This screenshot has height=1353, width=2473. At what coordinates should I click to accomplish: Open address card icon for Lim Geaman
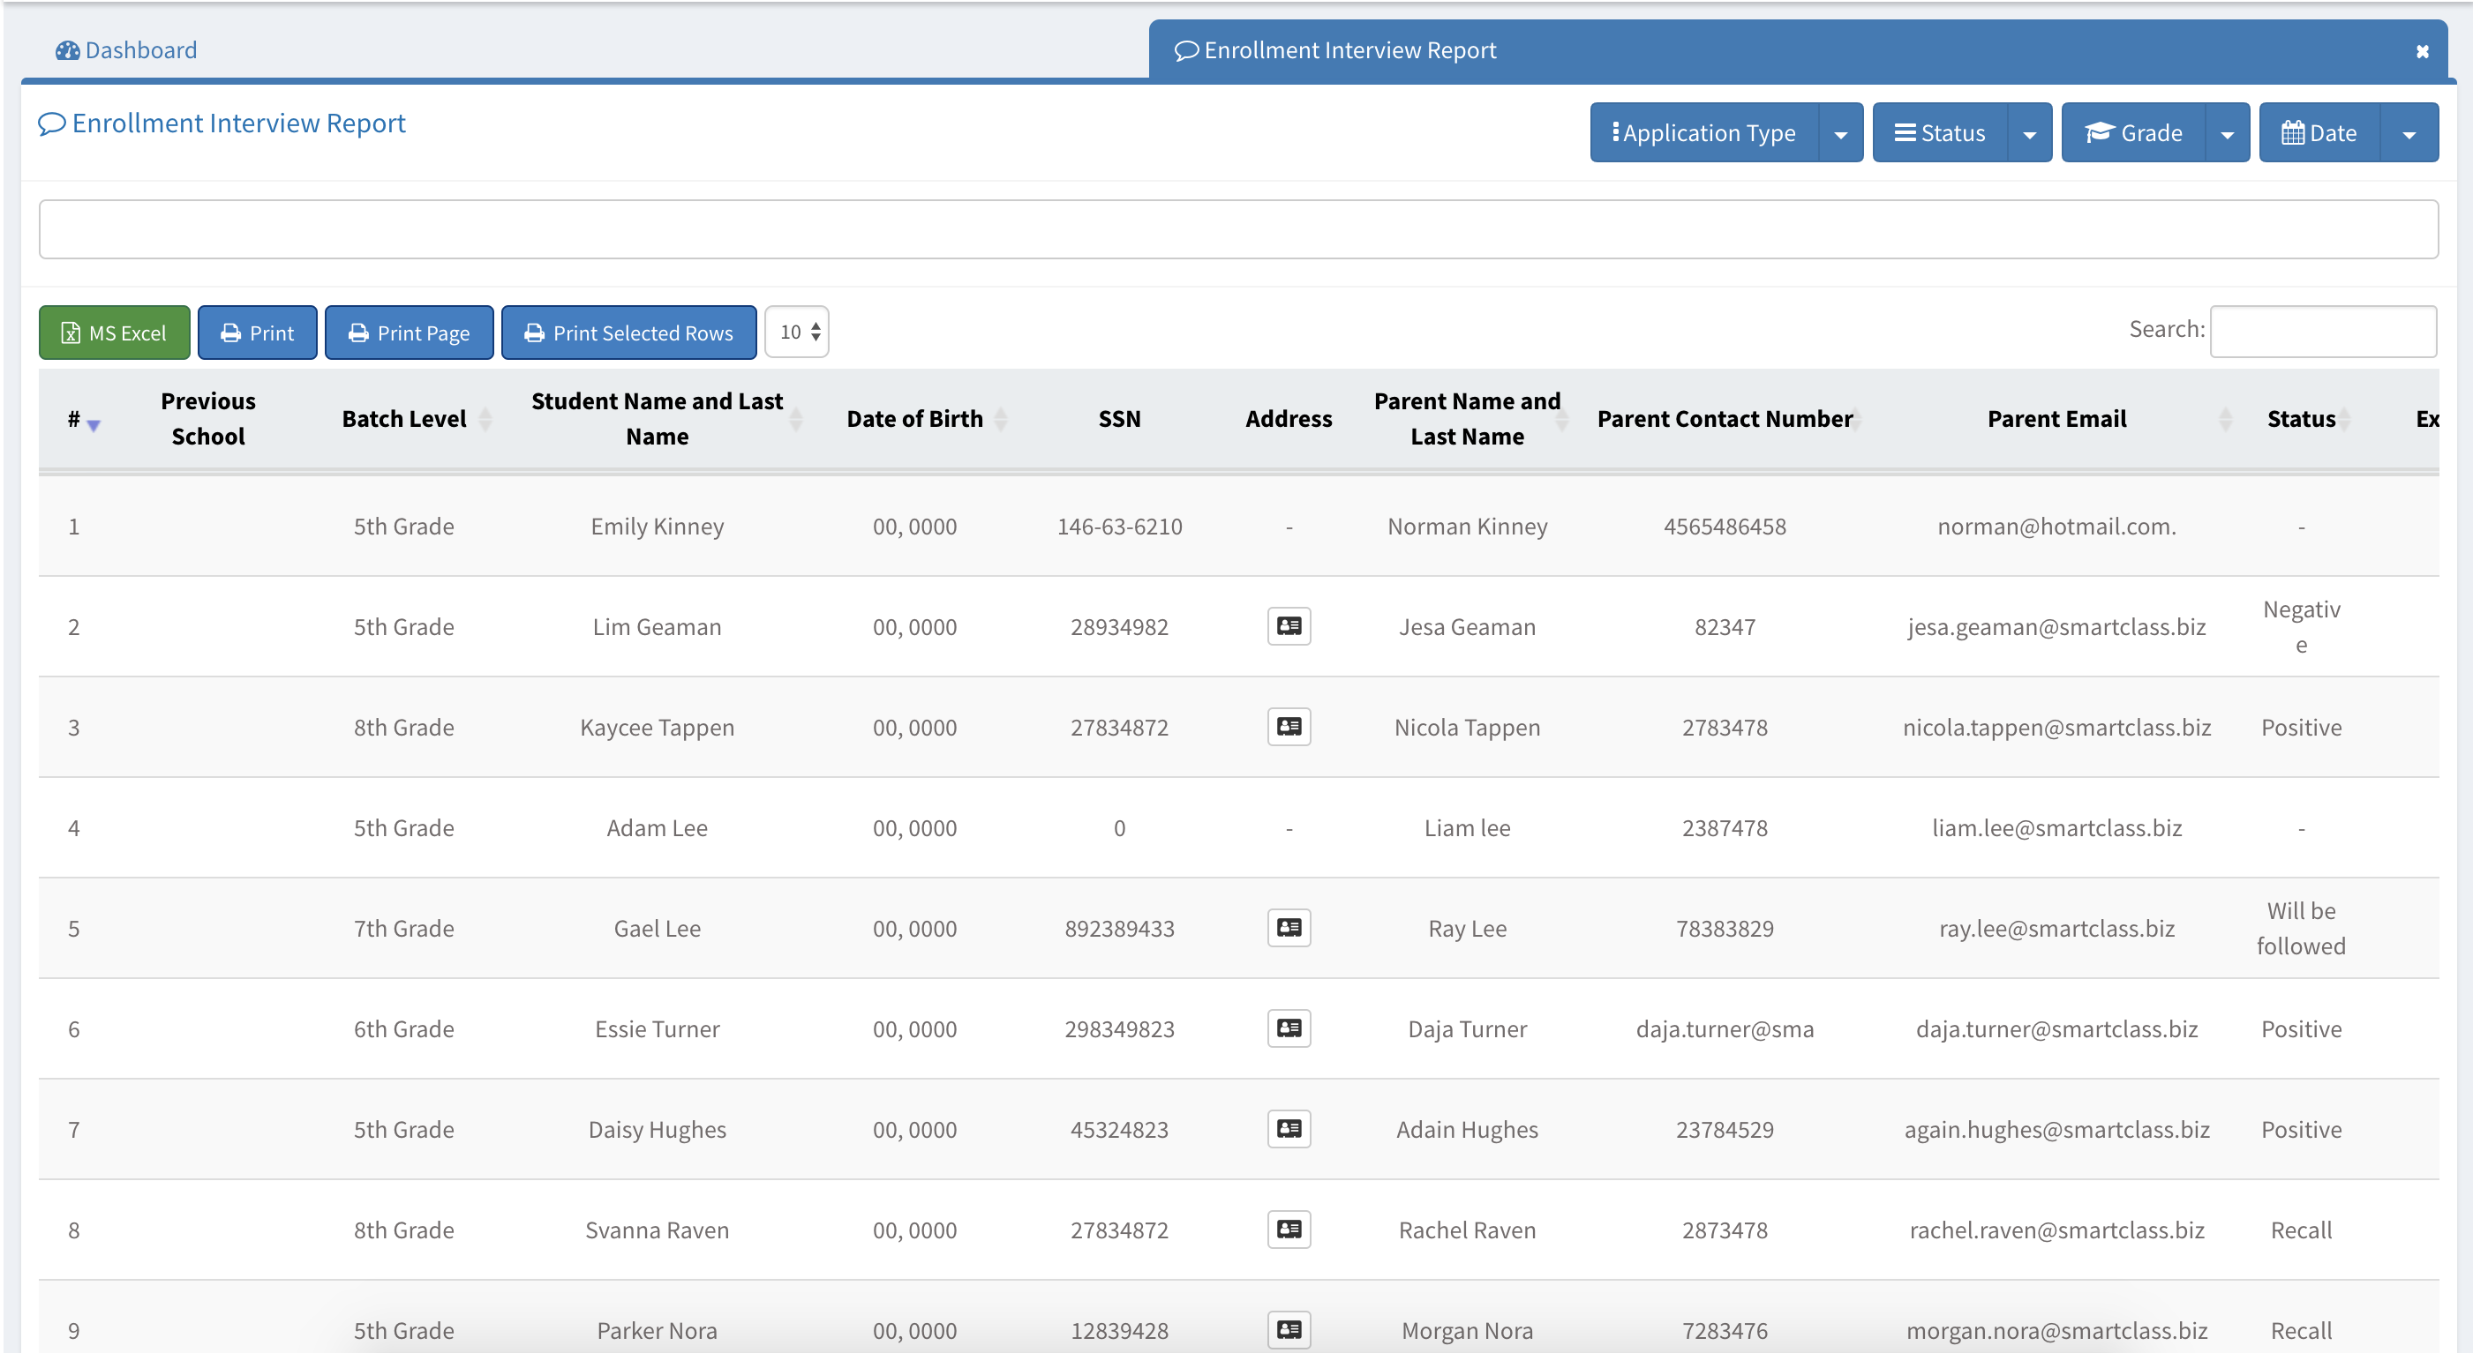coord(1289,626)
